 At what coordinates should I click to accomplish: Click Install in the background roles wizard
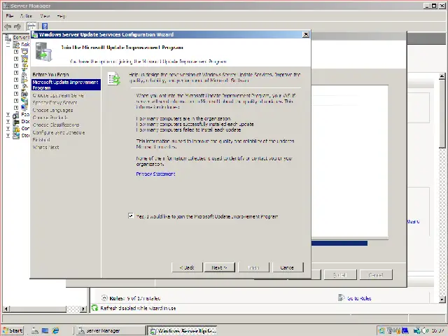point(340,275)
